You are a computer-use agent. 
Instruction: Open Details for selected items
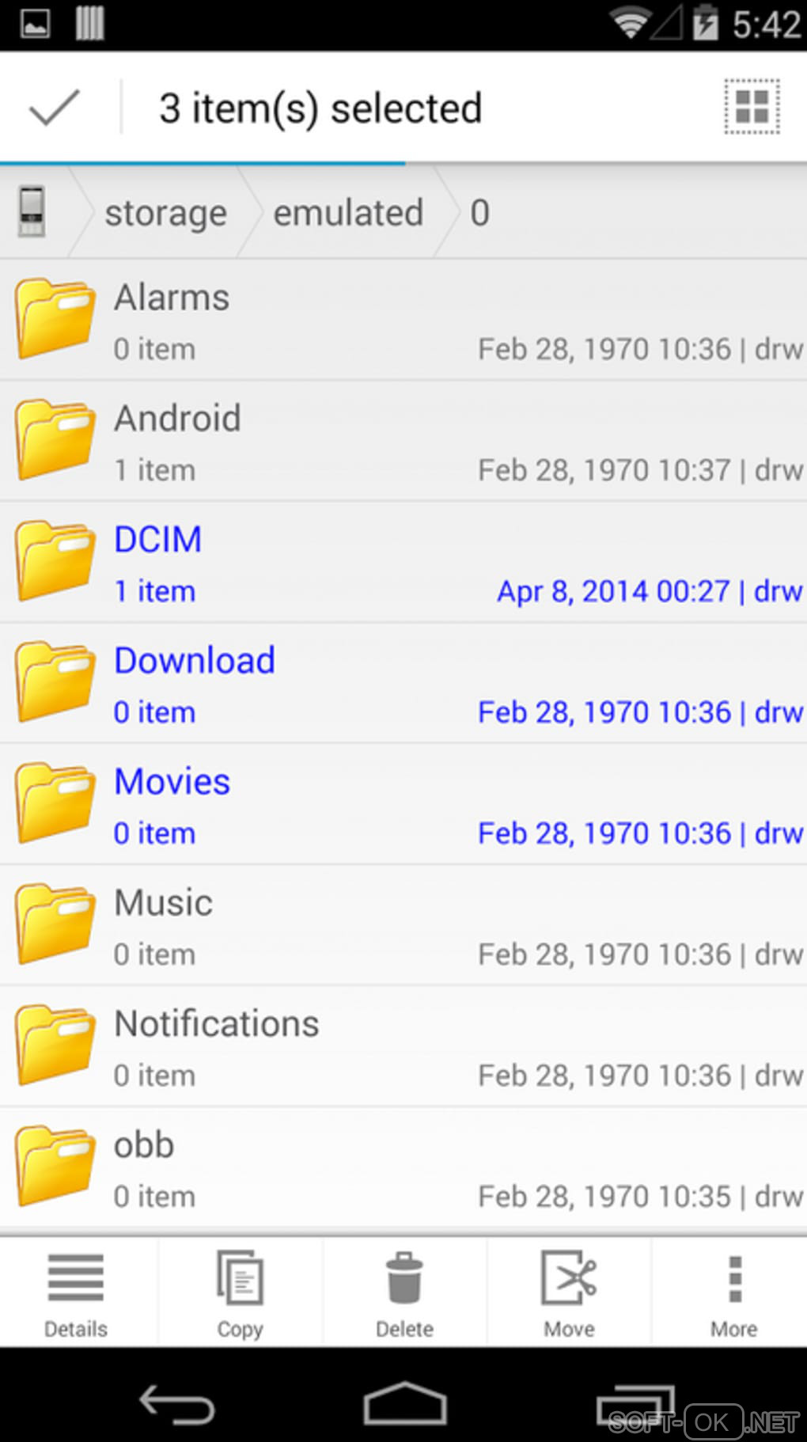point(76,1292)
